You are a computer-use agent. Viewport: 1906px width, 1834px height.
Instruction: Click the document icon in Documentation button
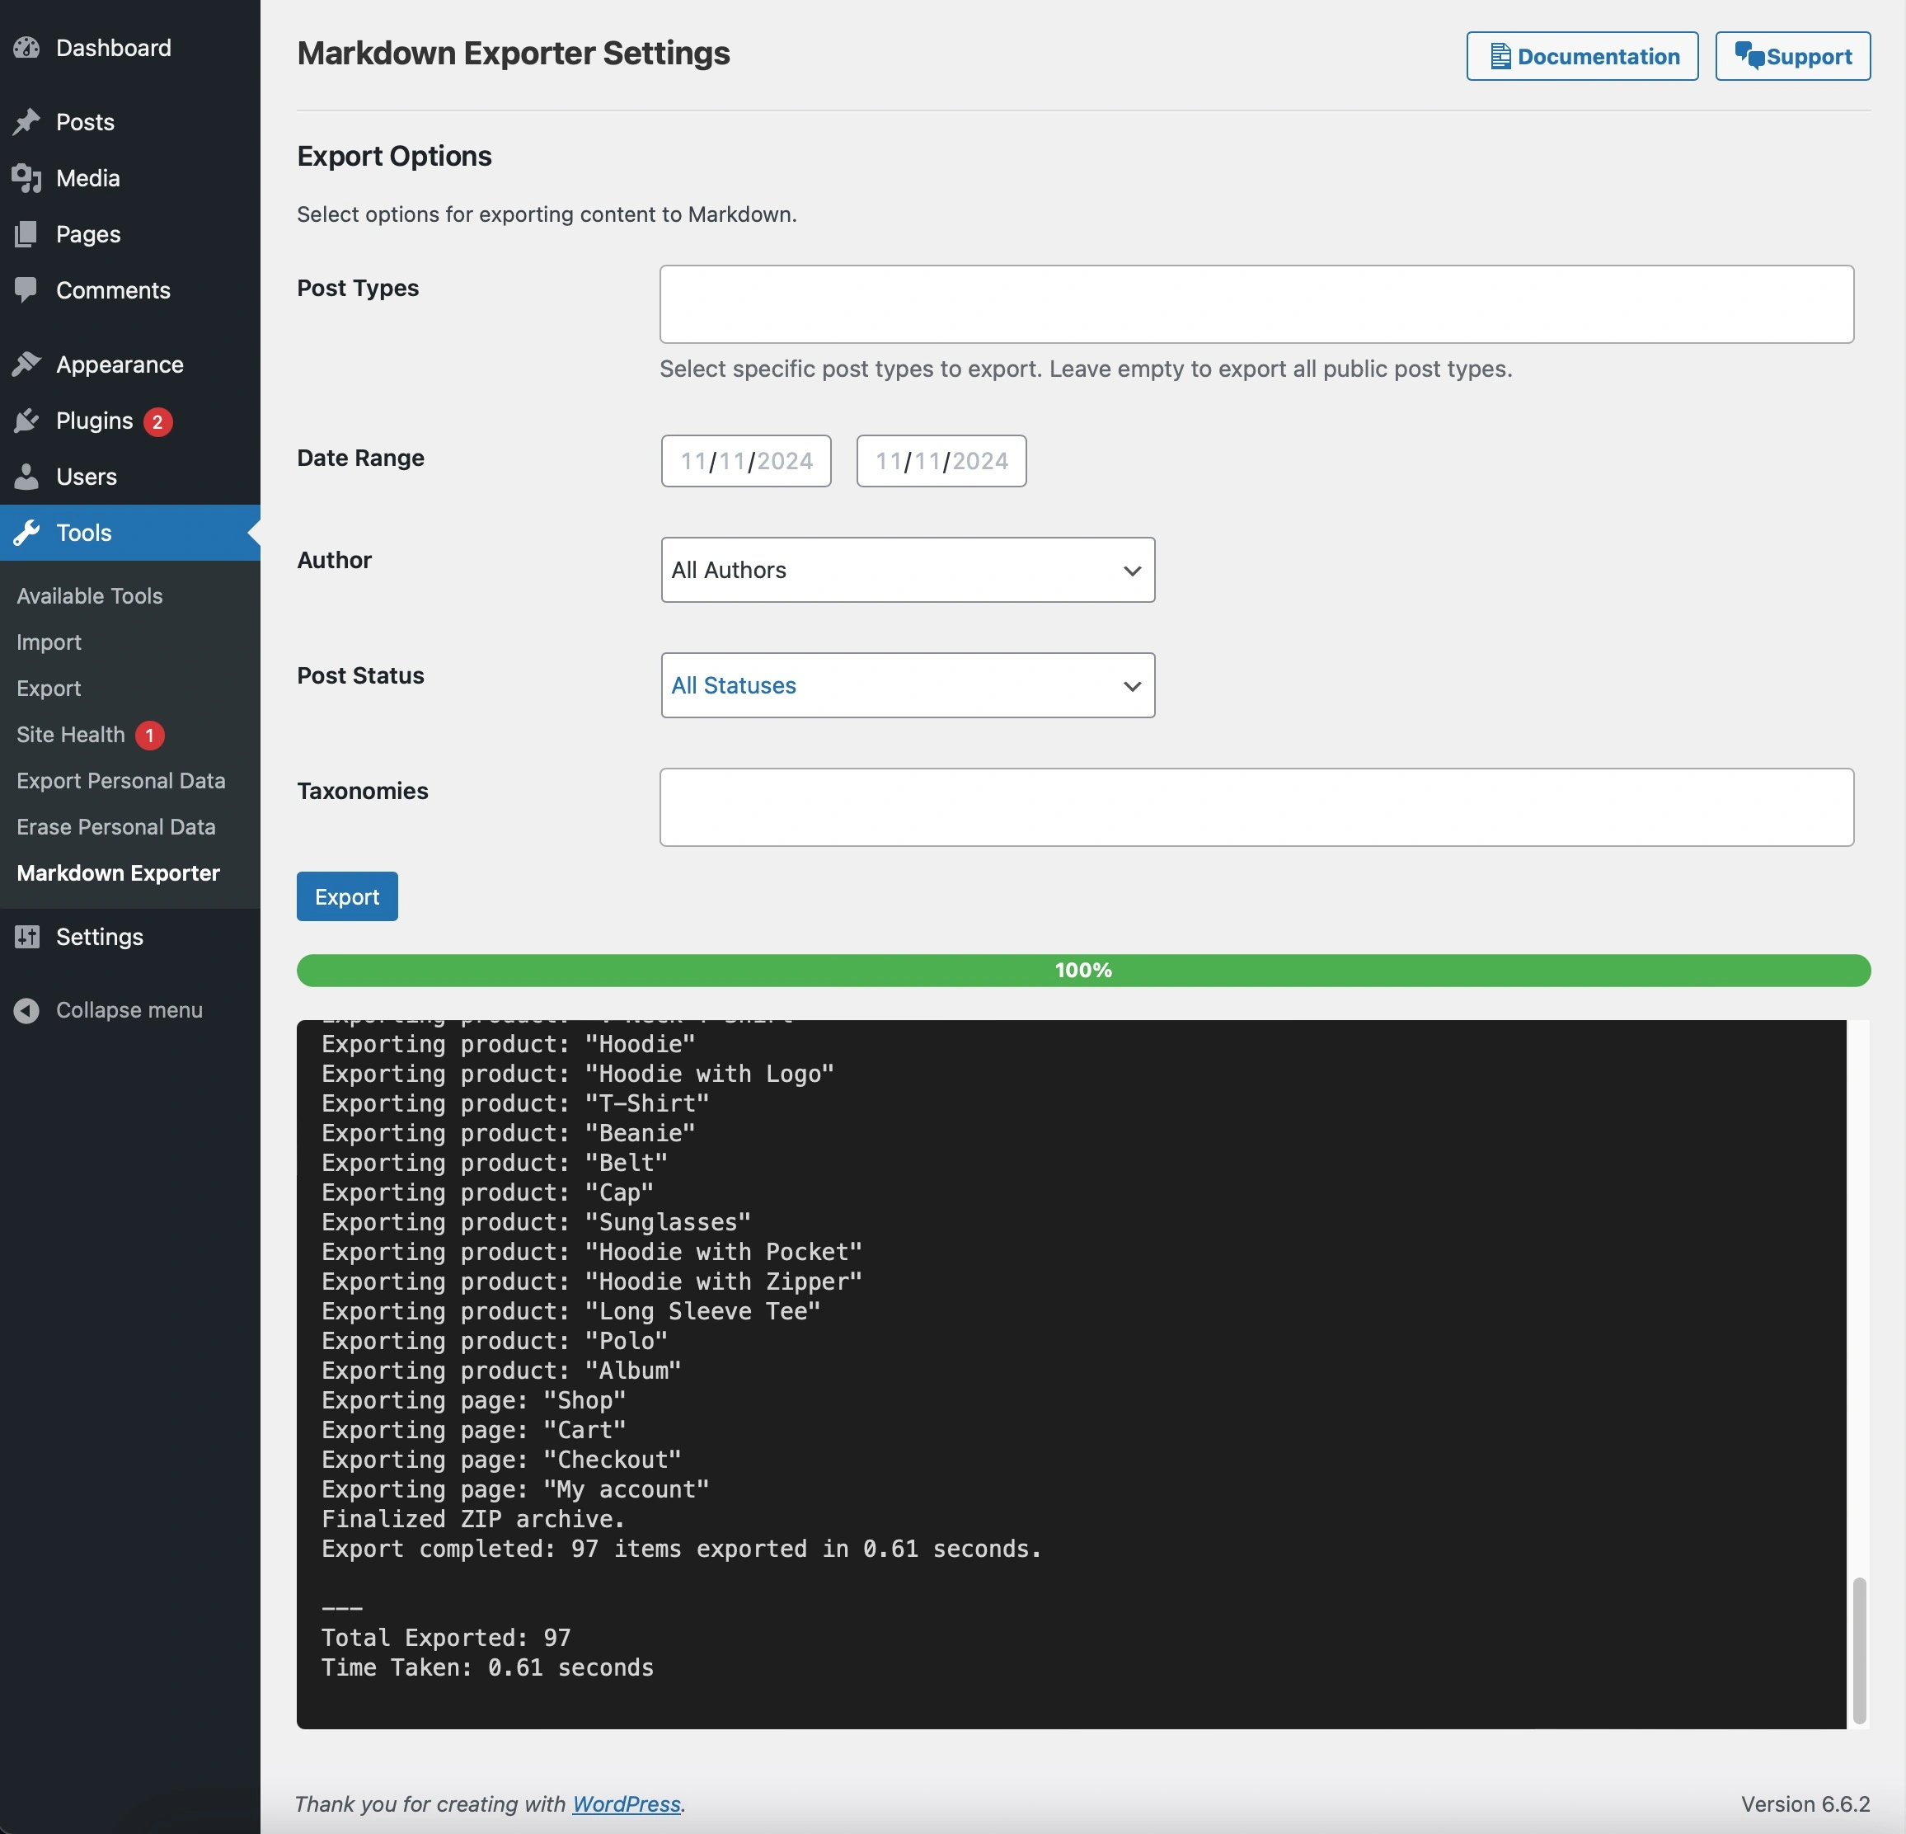click(x=1500, y=56)
